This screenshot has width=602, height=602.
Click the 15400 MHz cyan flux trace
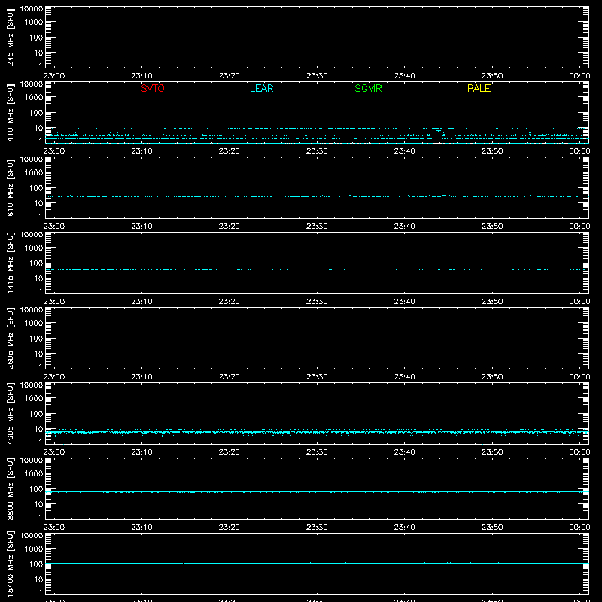[x=317, y=564]
